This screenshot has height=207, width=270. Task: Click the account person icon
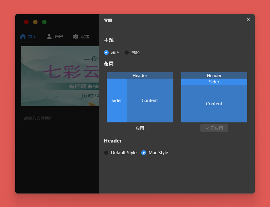tap(49, 37)
